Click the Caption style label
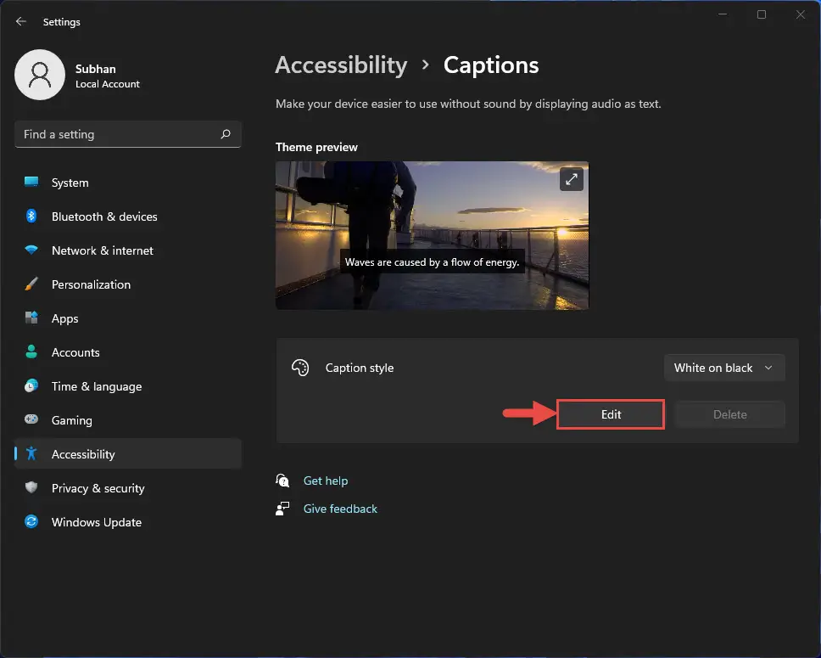The width and height of the screenshot is (821, 658). click(360, 368)
